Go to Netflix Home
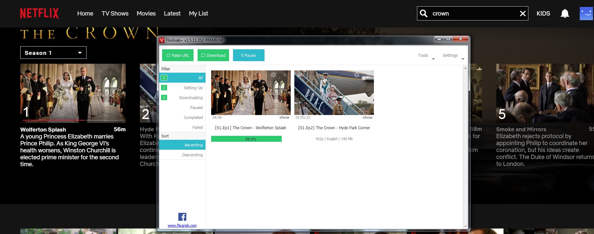 (85, 14)
